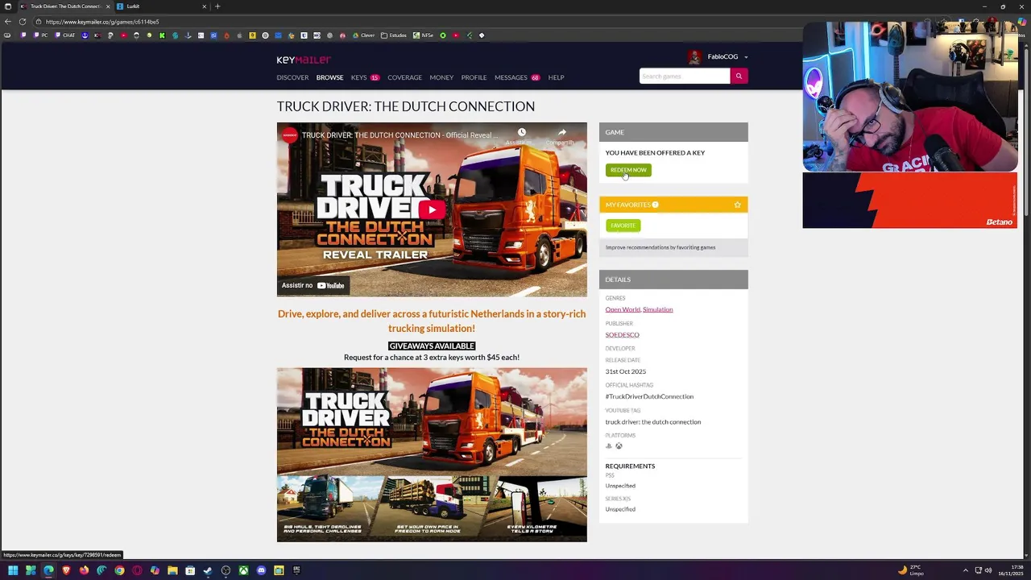The image size is (1031, 580).
Task: Open Steam from taskbar
Action: point(208,570)
